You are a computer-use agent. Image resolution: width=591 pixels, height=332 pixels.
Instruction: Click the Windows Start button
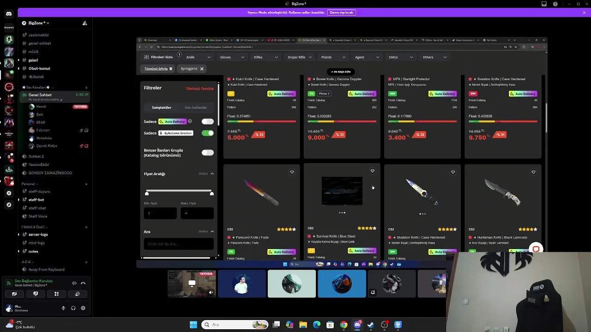(x=193, y=325)
